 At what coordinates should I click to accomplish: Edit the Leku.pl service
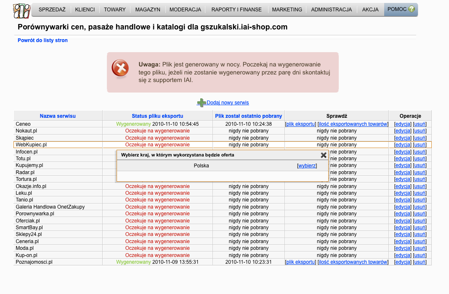[x=403, y=193]
